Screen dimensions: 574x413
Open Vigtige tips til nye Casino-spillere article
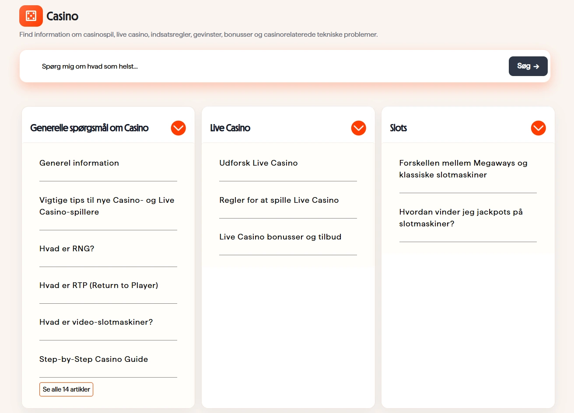107,206
